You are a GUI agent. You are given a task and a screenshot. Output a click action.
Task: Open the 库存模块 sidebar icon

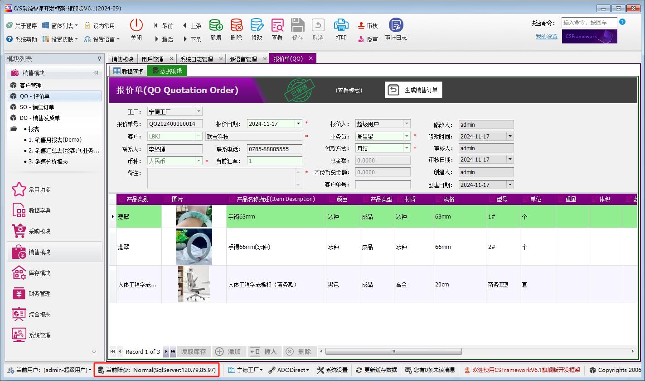(x=34, y=272)
